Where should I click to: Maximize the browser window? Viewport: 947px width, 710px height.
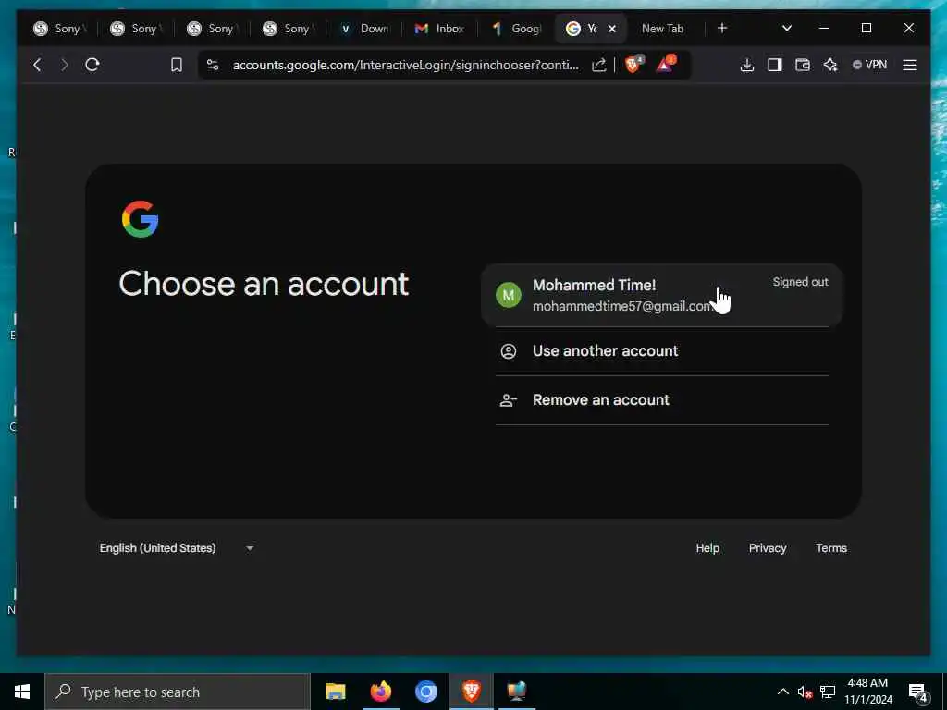pos(866,28)
